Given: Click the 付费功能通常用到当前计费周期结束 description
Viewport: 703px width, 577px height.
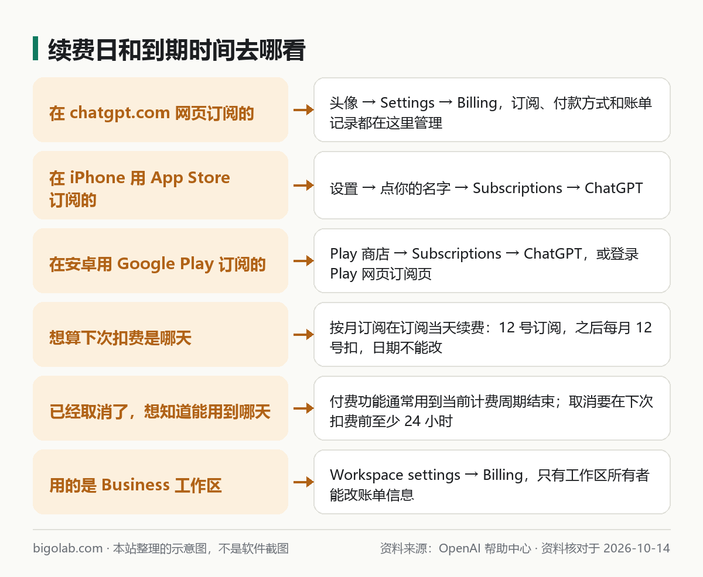Looking at the screenshot, I should 491,411.
